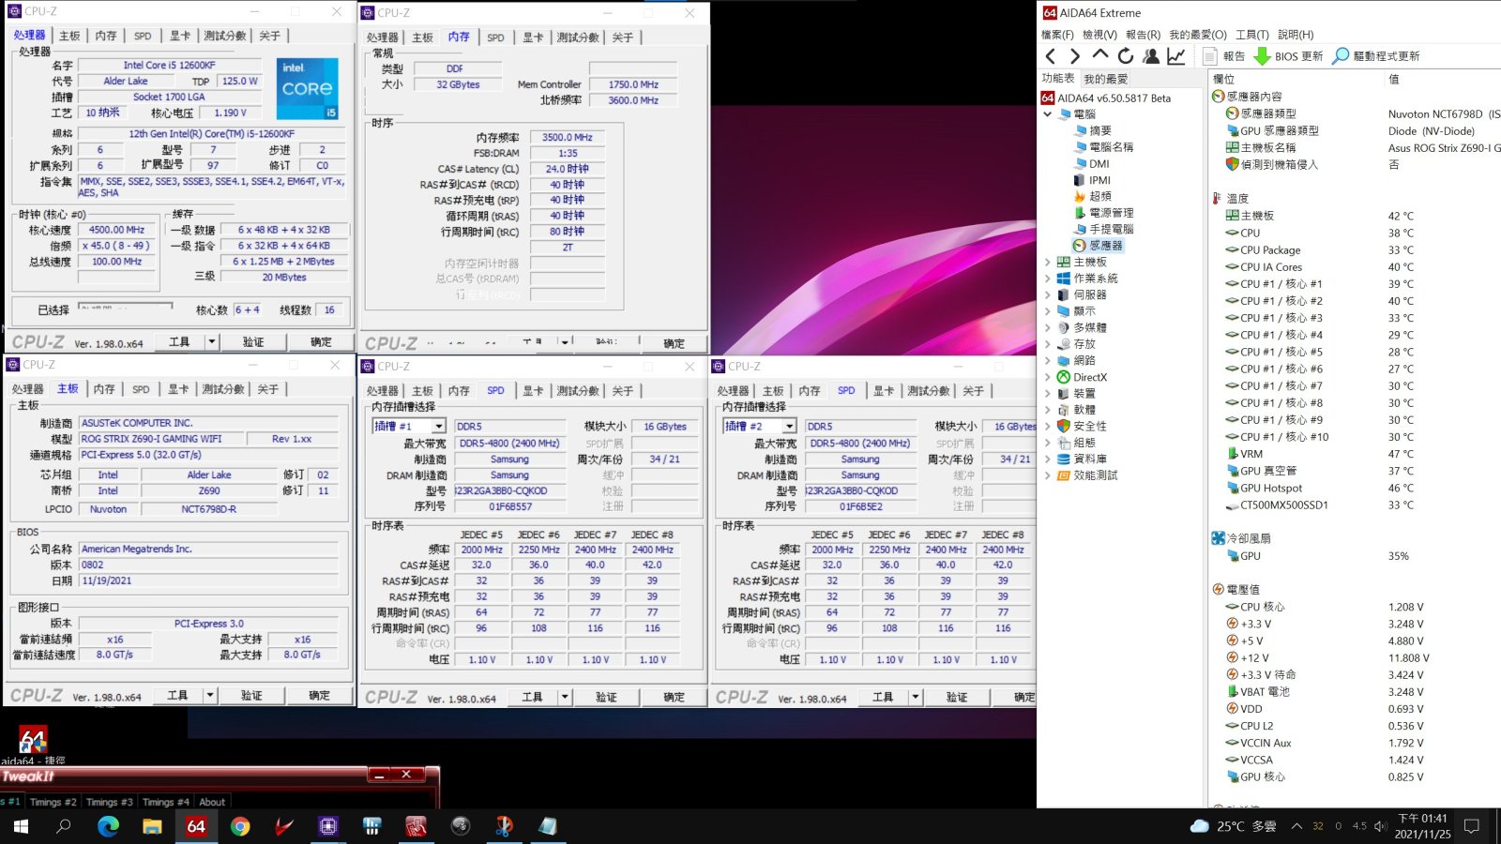Open the aida64 desktop shortcut icon
Viewport: 1501px width, 844px height.
(x=33, y=740)
